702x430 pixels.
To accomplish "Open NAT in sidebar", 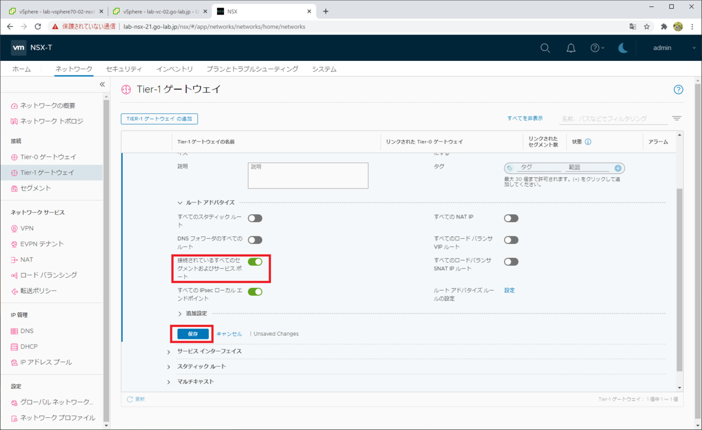I will coord(27,259).
